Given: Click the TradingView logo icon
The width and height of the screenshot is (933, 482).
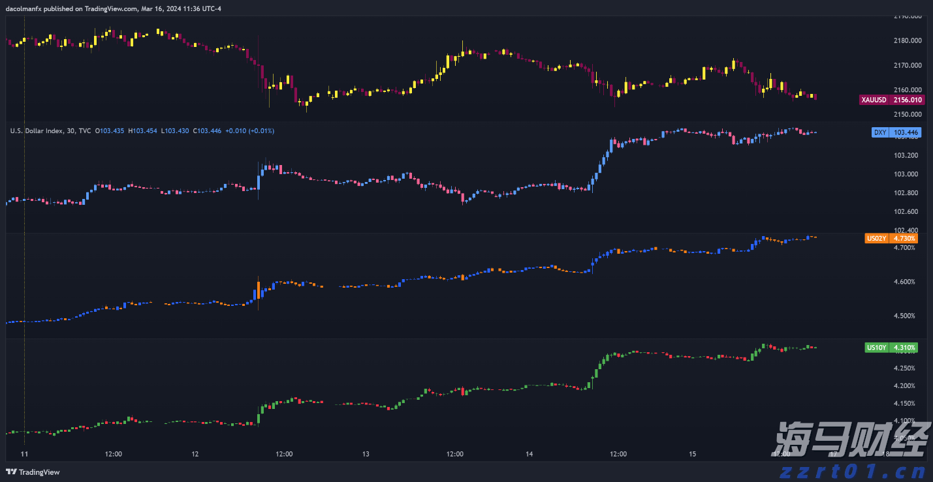Looking at the screenshot, I should pos(12,472).
